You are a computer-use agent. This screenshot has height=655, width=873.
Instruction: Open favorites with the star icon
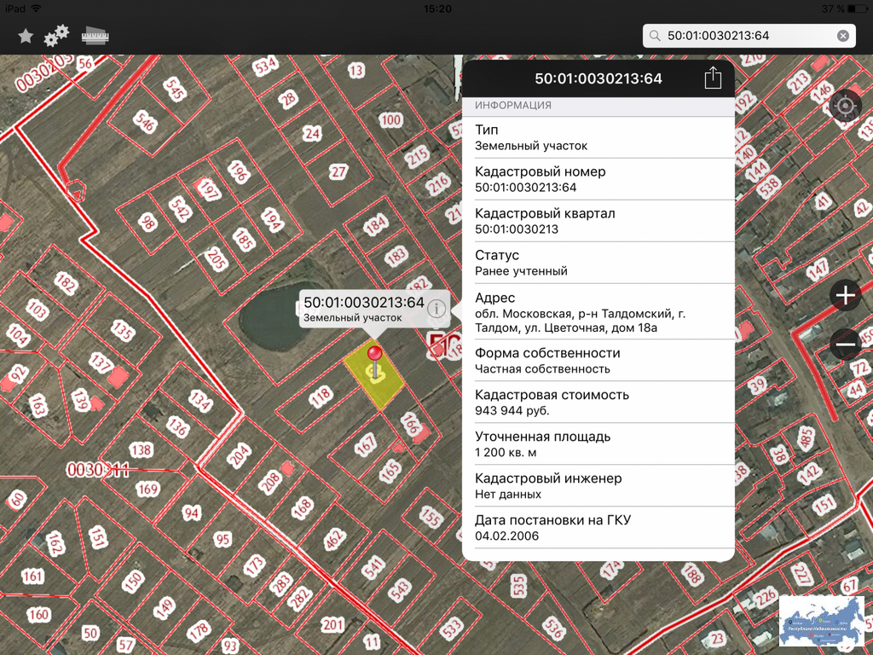point(26,36)
